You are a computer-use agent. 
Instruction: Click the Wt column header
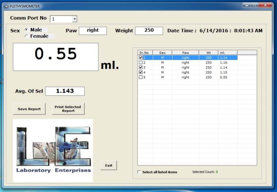pyautogui.click(x=208, y=53)
